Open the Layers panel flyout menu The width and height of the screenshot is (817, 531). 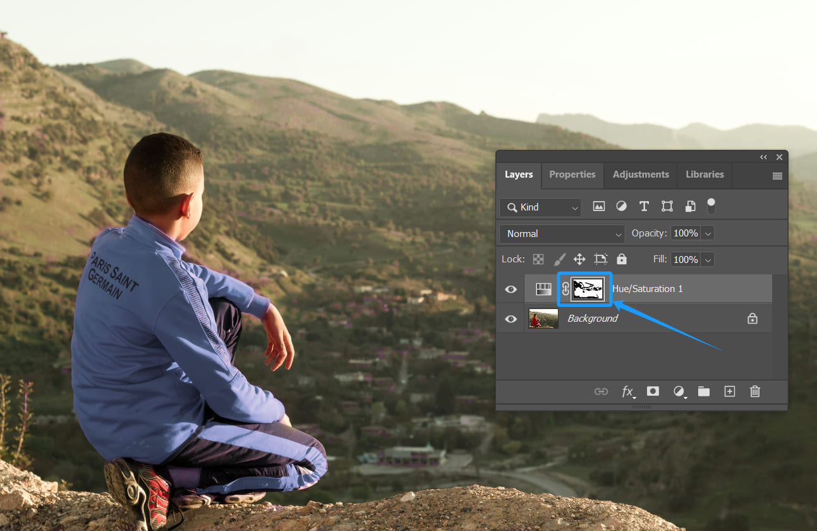(x=777, y=176)
